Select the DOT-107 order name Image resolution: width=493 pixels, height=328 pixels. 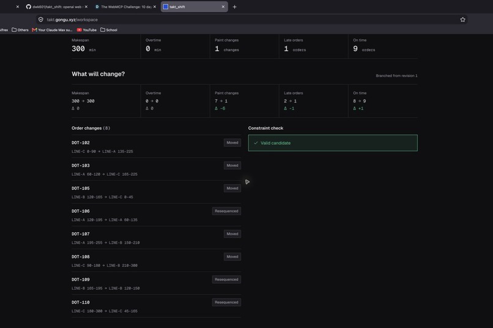click(x=81, y=234)
